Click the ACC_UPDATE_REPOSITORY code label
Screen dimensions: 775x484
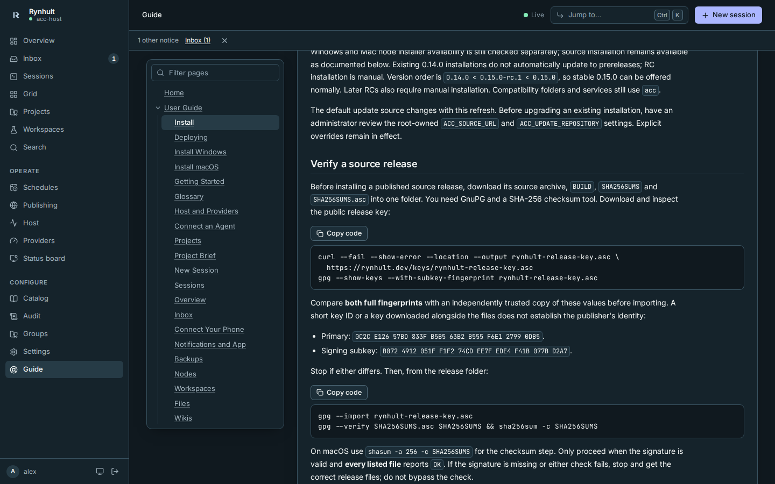tap(559, 124)
